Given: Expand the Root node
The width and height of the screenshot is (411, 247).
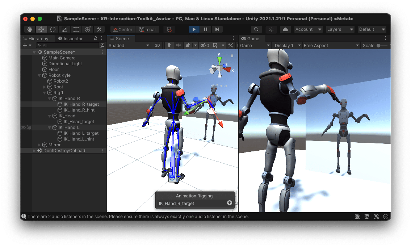Looking at the screenshot, I should [x=44, y=87].
